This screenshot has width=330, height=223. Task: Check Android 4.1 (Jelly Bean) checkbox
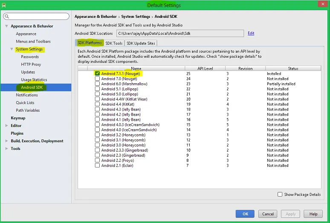97,119
